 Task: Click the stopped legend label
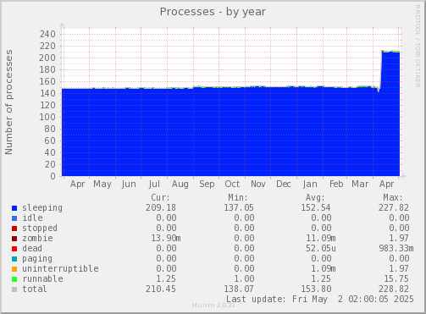pos(40,228)
